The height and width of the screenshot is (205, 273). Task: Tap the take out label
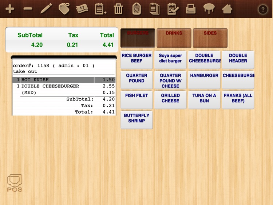25,71
